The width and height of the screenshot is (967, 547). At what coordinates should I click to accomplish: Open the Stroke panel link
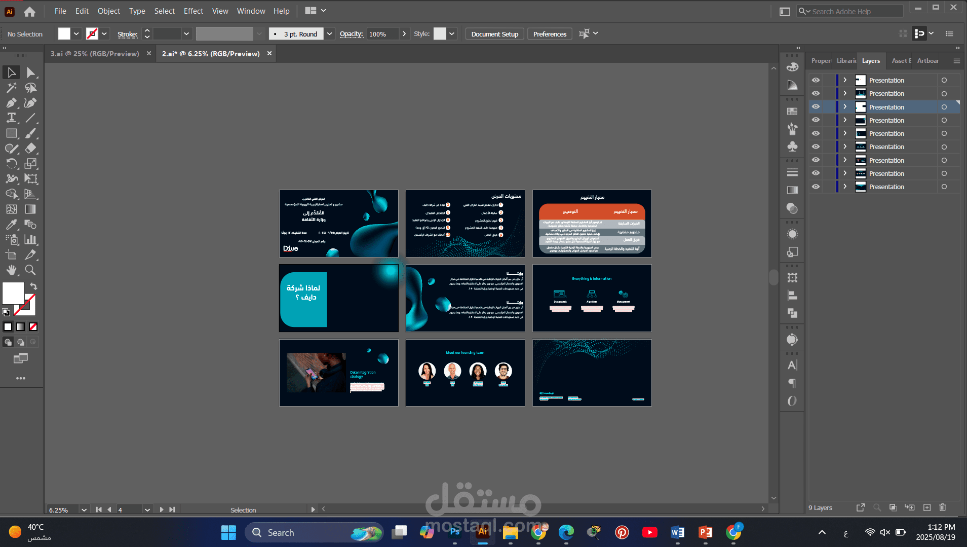pyautogui.click(x=127, y=34)
